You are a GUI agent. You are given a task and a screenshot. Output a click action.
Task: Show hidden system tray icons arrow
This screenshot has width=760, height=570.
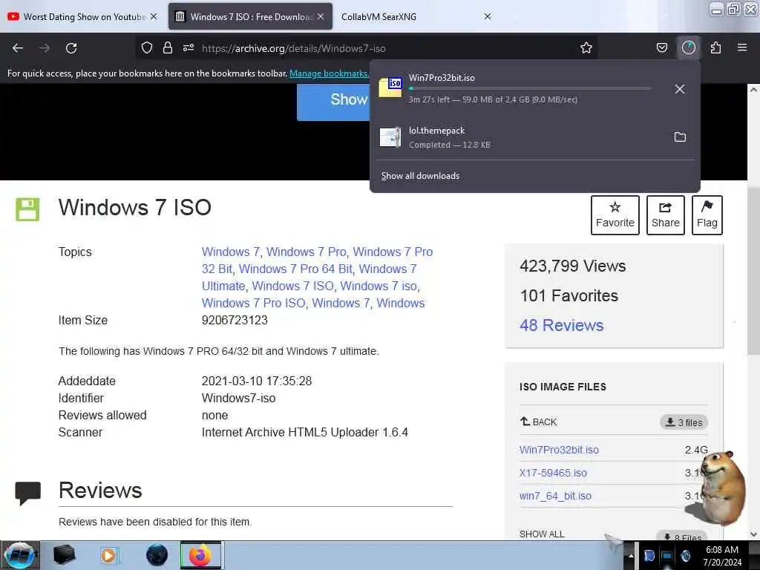(x=631, y=556)
